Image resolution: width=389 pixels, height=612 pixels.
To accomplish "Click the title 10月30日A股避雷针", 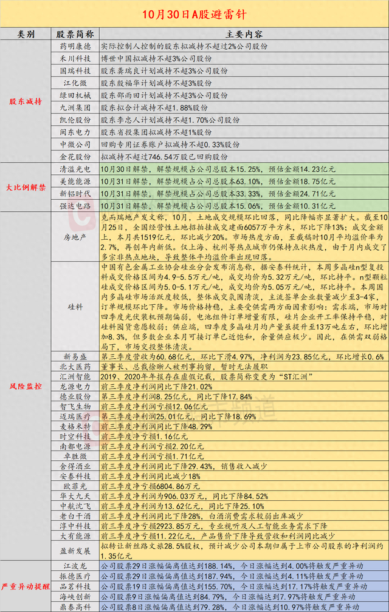I will click(x=194, y=15).
